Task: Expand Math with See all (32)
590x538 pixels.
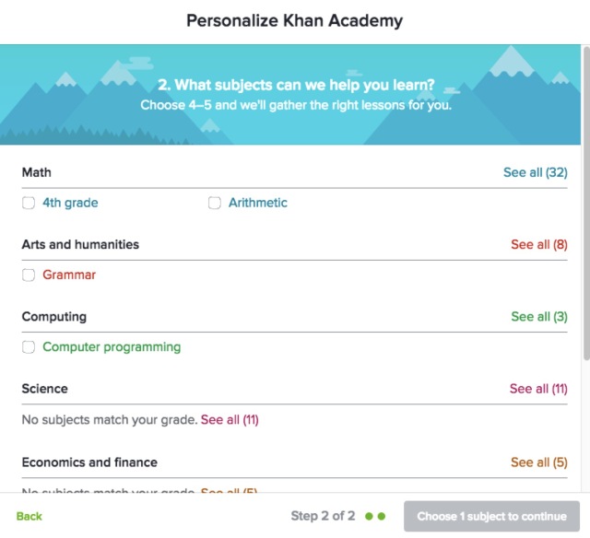Action: [x=535, y=172]
